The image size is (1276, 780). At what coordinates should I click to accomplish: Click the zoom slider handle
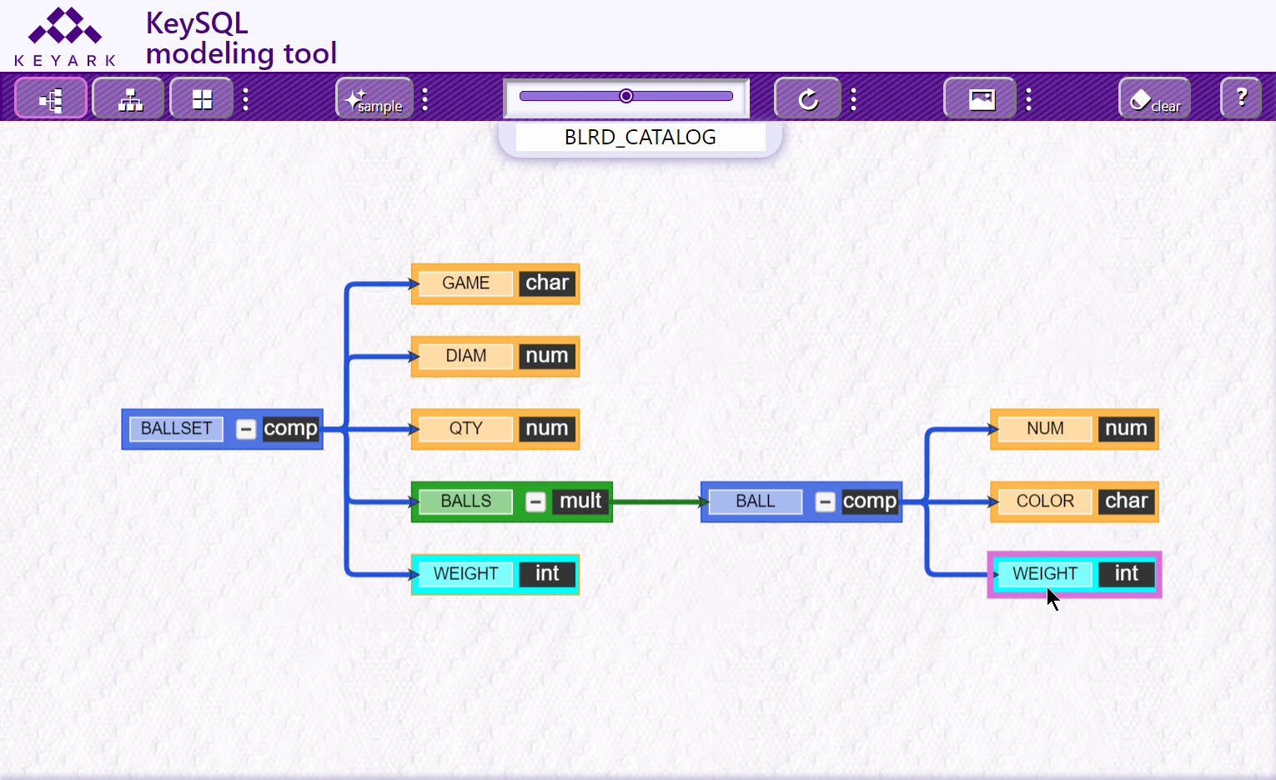tap(626, 96)
